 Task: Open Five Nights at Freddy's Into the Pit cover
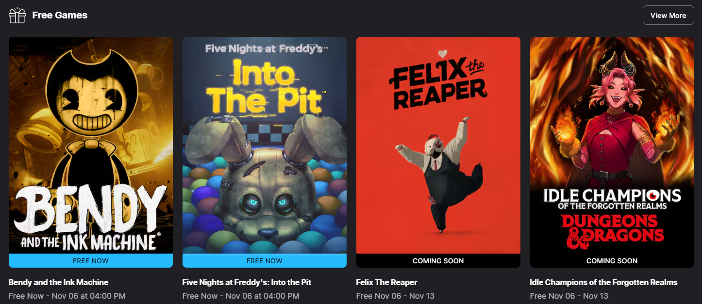(265, 145)
